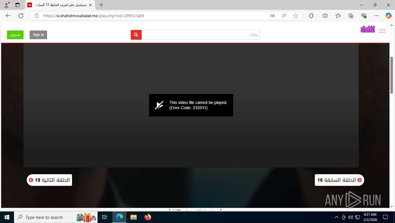Add page to favorites with star
Screen dimensions: 395x223
coord(296,16)
